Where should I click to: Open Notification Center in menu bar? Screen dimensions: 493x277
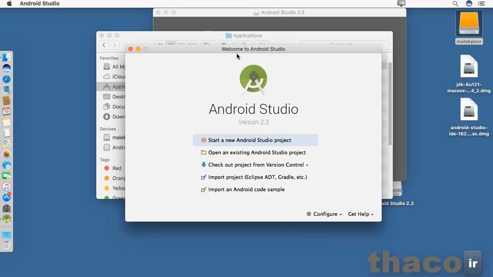(481, 3)
